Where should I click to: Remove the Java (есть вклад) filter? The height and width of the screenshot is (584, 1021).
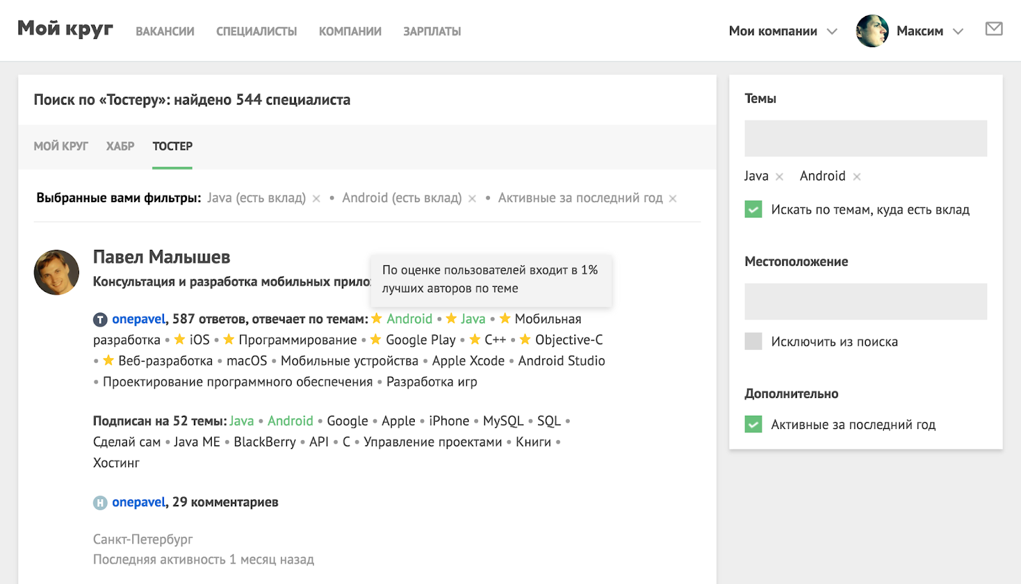tap(316, 199)
